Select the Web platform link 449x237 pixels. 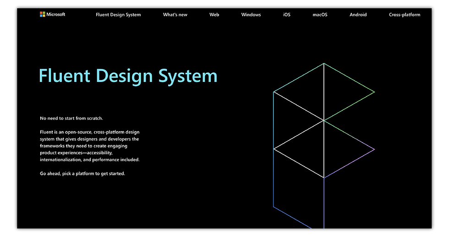coord(214,15)
